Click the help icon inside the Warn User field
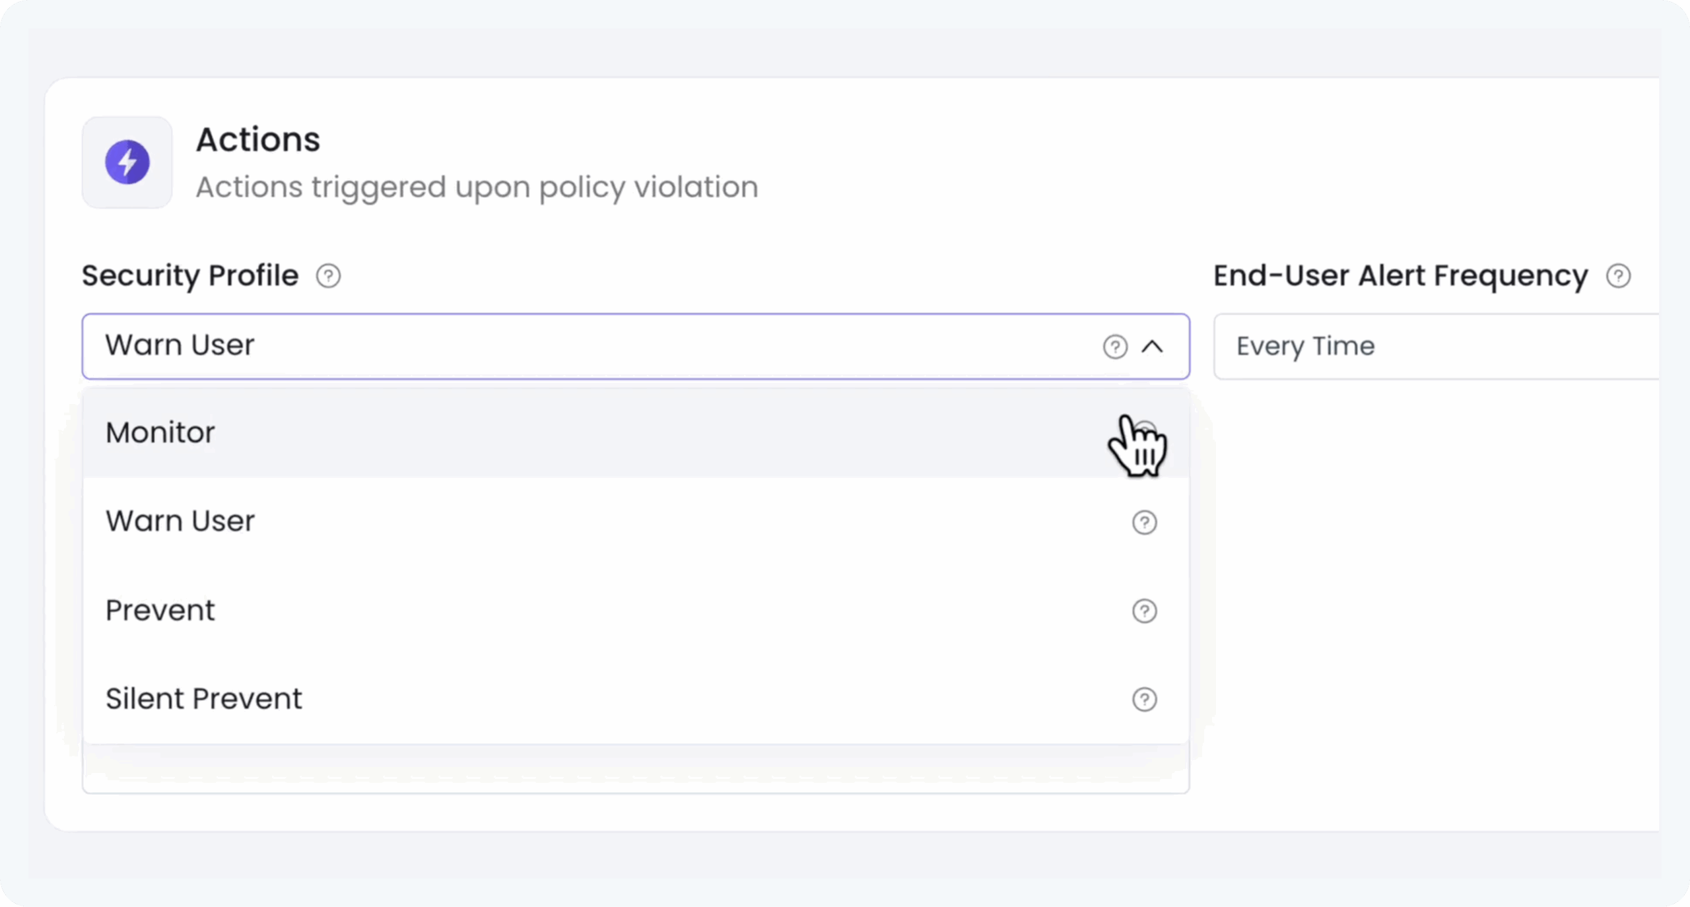The width and height of the screenshot is (1690, 907). pyautogui.click(x=1115, y=347)
